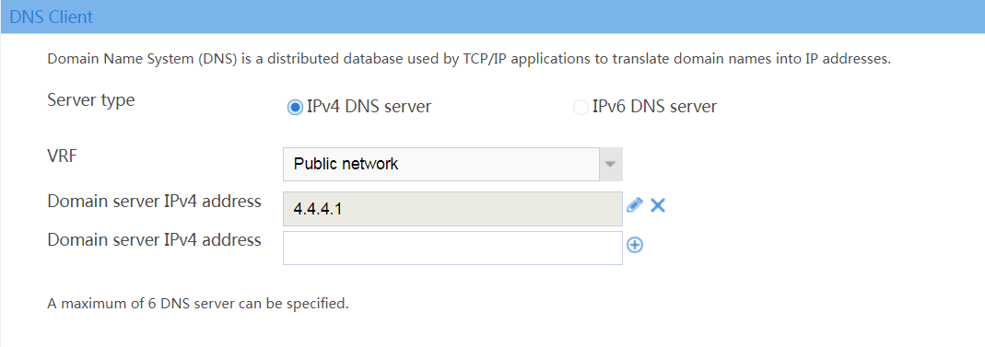The width and height of the screenshot is (985, 347).
Task: Expand the VRF dropdown arrow
Action: tap(610, 165)
